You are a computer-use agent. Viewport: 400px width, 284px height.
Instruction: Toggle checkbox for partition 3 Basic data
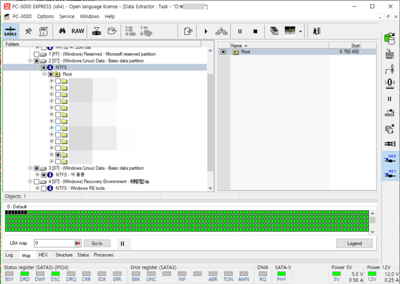point(37,168)
